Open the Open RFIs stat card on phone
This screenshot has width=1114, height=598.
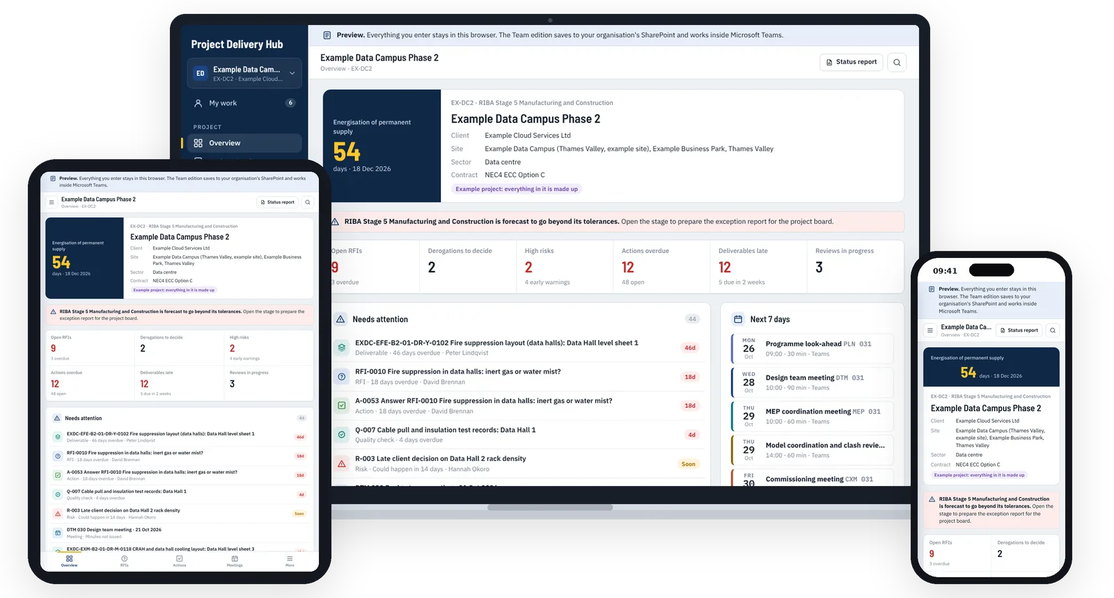[957, 553]
